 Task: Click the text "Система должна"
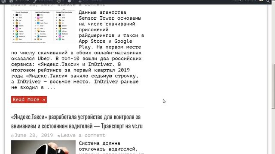click(x=99, y=143)
